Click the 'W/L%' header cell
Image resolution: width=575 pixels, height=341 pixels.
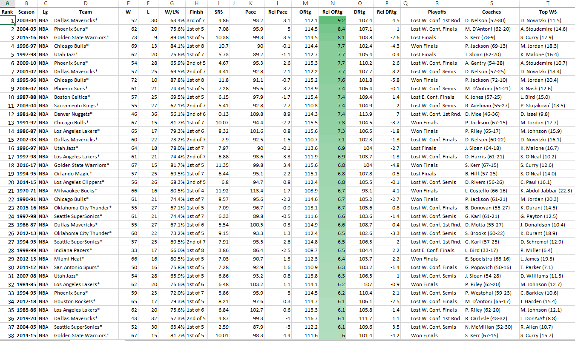click(171, 12)
